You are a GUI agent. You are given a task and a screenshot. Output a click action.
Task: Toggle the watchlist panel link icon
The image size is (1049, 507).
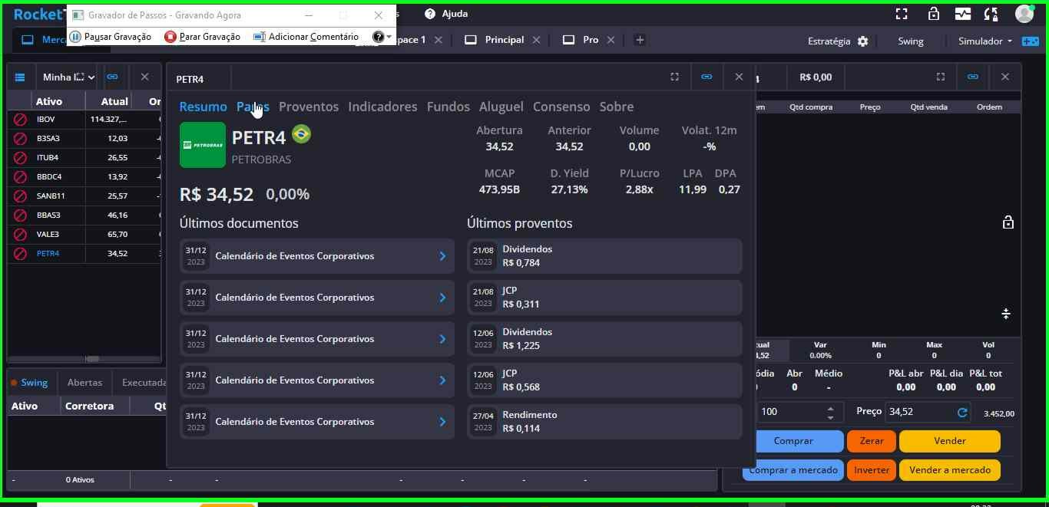[x=113, y=77]
